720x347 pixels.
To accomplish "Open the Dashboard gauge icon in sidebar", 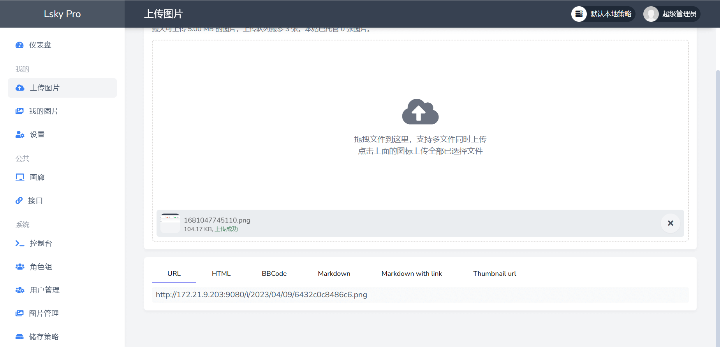I will tap(19, 45).
